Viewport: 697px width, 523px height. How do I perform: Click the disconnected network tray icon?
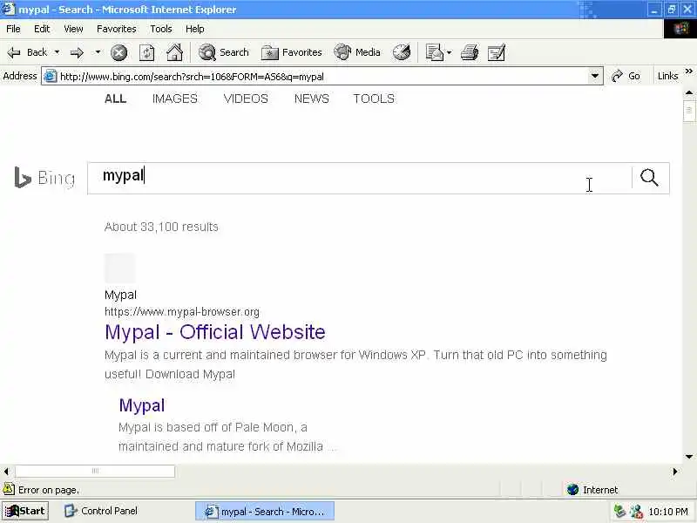636,511
